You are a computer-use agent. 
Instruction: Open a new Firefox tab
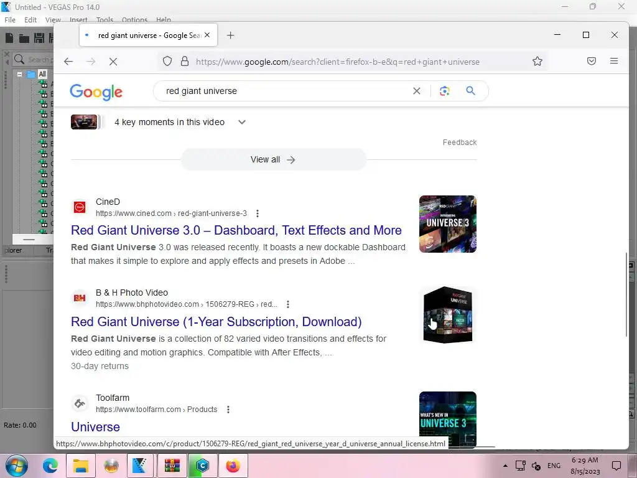tap(230, 35)
